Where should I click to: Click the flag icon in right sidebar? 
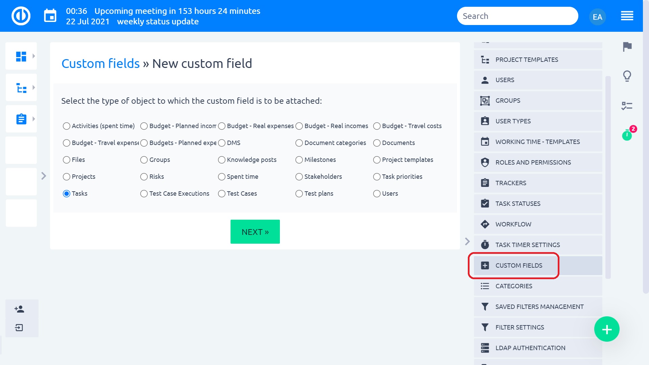point(627,47)
